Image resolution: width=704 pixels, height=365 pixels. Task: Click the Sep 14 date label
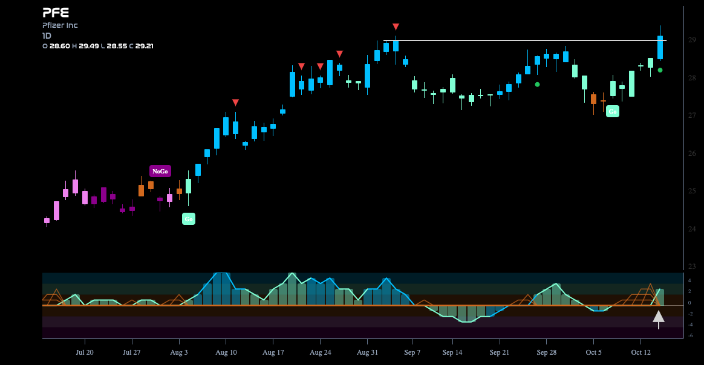452,352
